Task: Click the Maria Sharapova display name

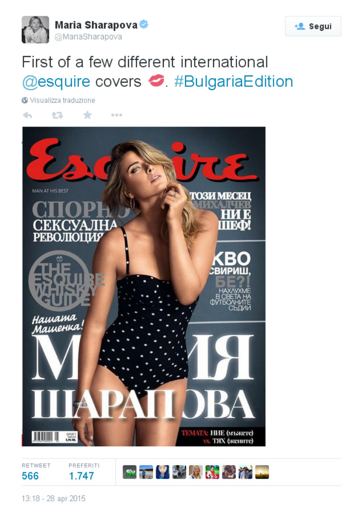Action: click(x=96, y=25)
